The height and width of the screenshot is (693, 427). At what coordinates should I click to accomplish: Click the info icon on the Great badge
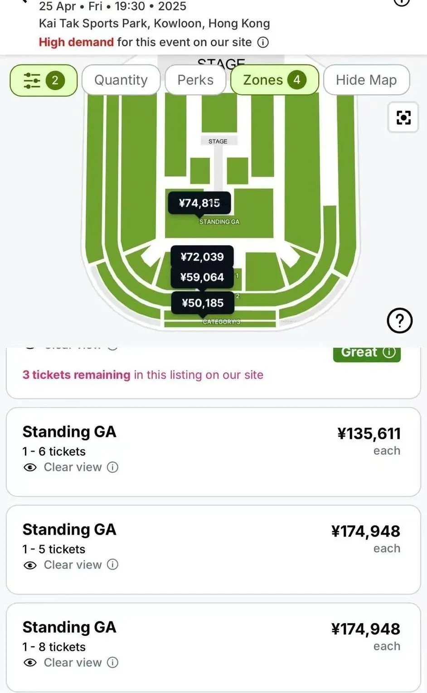[x=389, y=352]
